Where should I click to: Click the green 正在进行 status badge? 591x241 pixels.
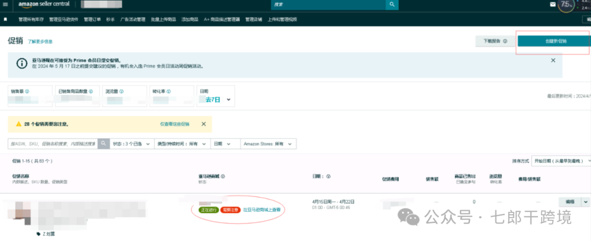click(x=209, y=210)
